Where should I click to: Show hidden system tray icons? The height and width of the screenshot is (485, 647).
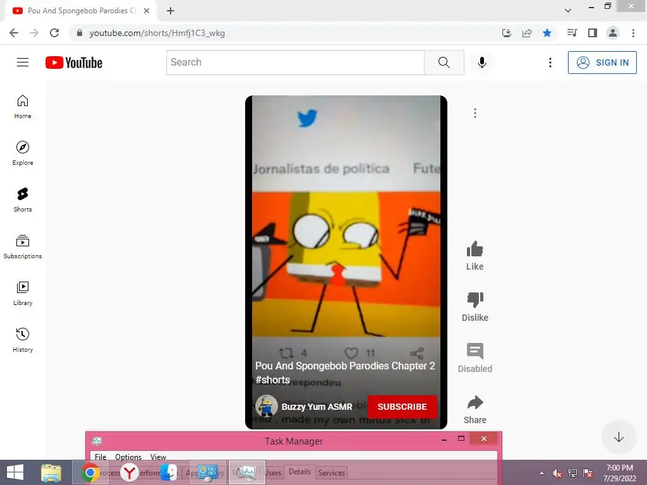pyautogui.click(x=541, y=473)
